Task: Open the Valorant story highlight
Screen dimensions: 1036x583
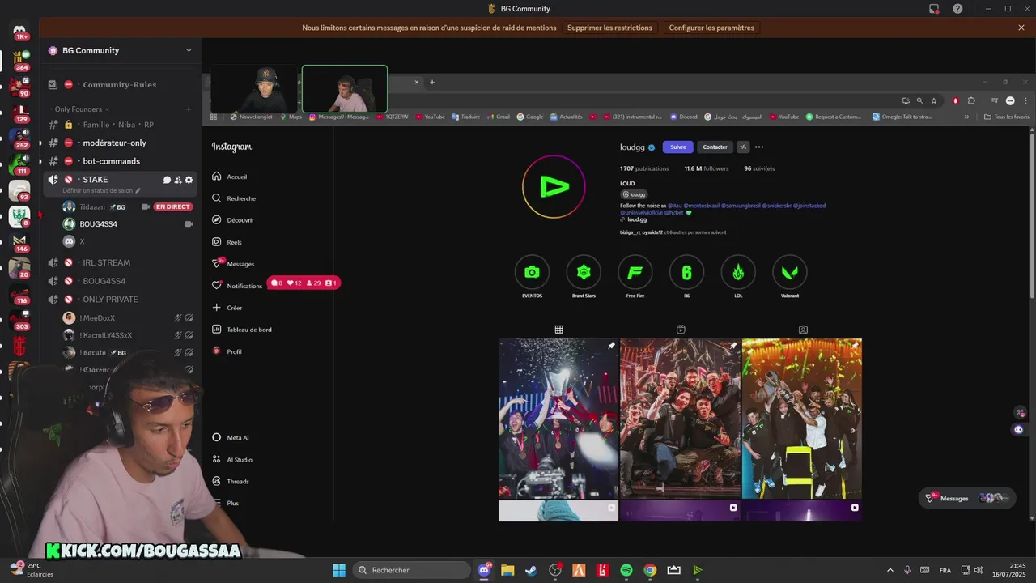Action: coord(790,273)
